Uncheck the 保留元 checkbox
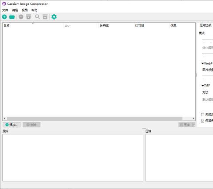This screenshot has width=213, height=189. [x=203, y=121]
